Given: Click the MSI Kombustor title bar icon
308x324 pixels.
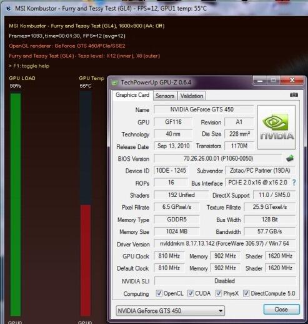Looking at the screenshot, I should coord(9,9).
